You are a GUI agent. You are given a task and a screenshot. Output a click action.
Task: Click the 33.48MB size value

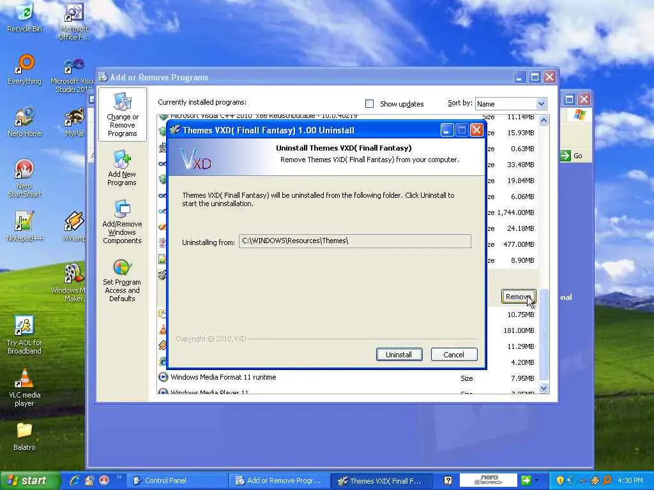(x=521, y=165)
